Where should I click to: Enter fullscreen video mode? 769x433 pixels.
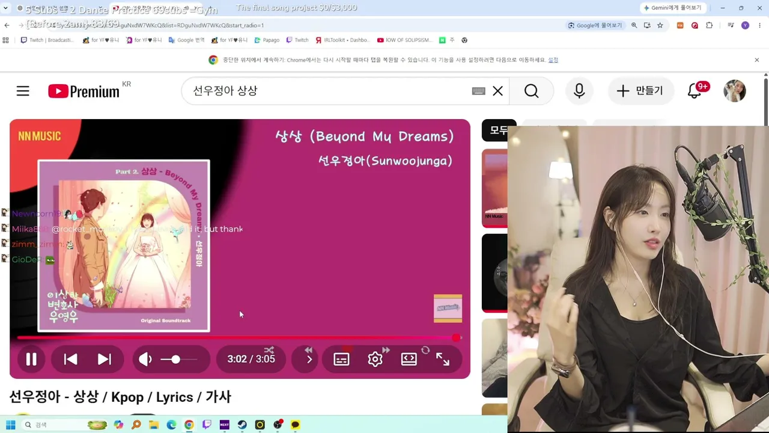pyautogui.click(x=443, y=359)
